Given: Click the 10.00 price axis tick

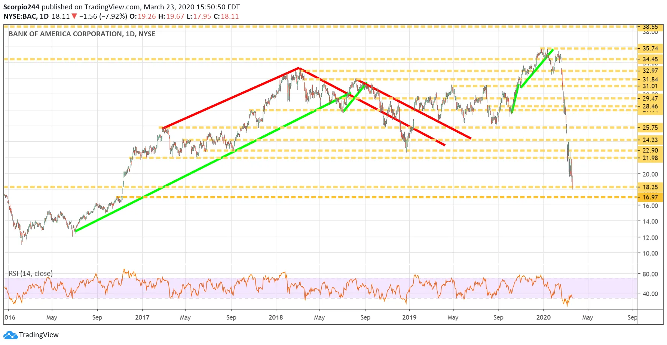Looking at the screenshot, I should pyautogui.click(x=650, y=253).
